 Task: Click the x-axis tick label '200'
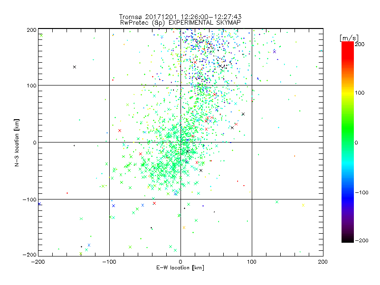323,262
